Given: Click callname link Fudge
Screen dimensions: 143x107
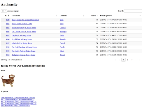Looking at the screenshot, I should (x=62, y=35).
